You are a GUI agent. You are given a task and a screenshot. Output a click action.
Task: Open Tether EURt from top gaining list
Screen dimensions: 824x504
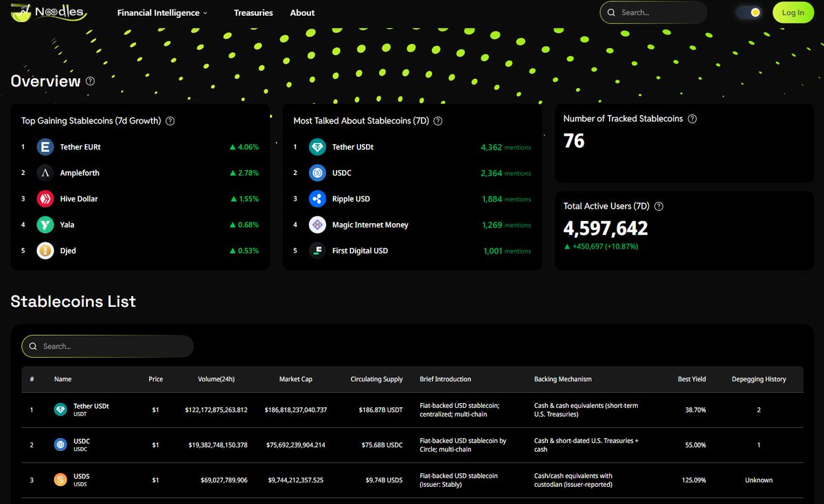pos(80,147)
